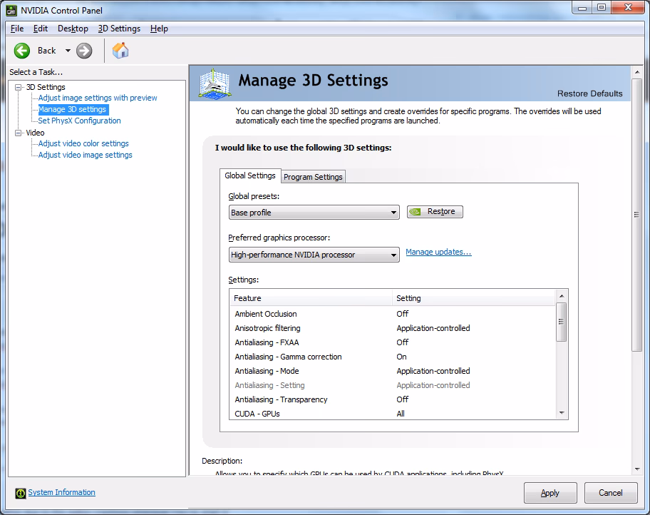Image resolution: width=650 pixels, height=515 pixels.
Task: Go to the Home house icon
Action: [x=120, y=51]
